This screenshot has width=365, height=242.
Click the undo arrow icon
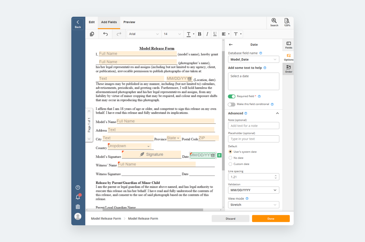105,34
